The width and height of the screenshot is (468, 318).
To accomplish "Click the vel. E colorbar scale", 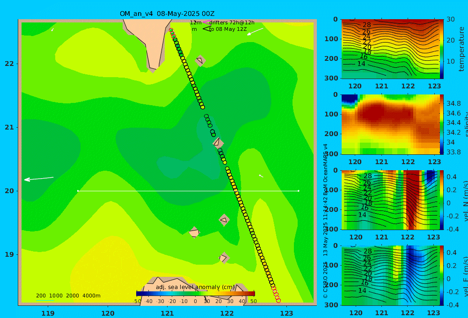I will [442, 275].
